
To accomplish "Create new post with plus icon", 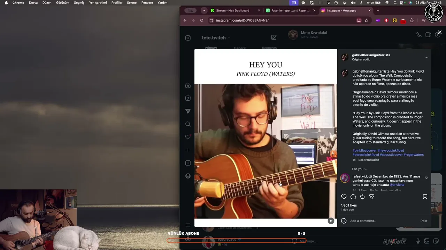I will [188, 150].
